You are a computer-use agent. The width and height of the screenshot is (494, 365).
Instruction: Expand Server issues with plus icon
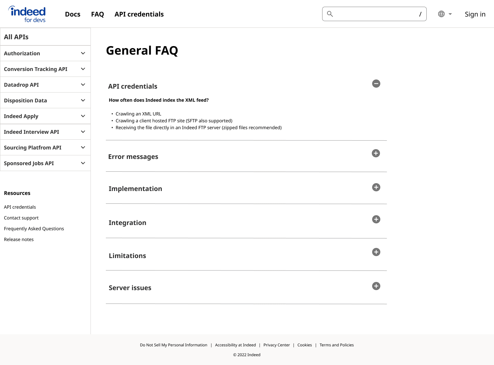[376, 286]
